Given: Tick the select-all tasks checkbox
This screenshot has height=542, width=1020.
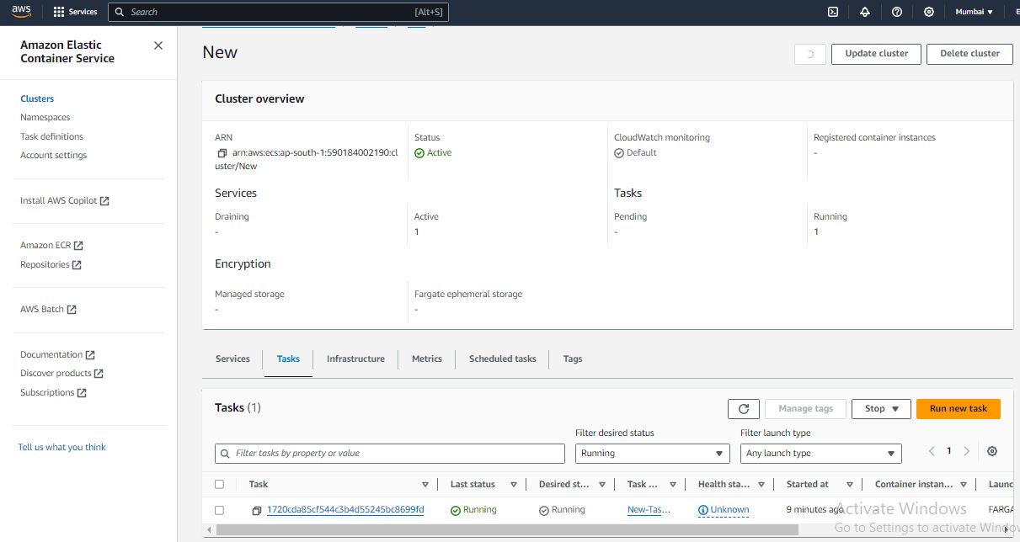Looking at the screenshot, I should [220, 484].
